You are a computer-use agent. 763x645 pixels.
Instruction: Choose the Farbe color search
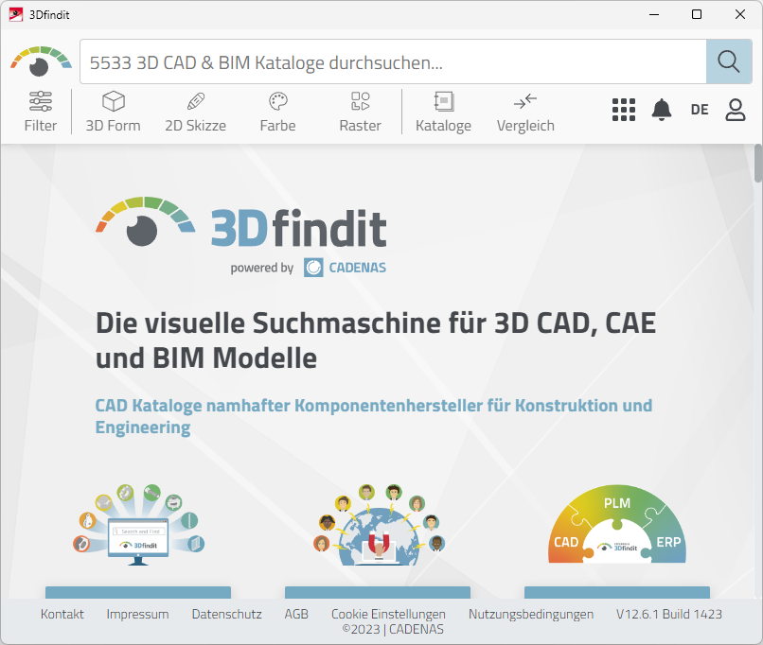[278, 112]
